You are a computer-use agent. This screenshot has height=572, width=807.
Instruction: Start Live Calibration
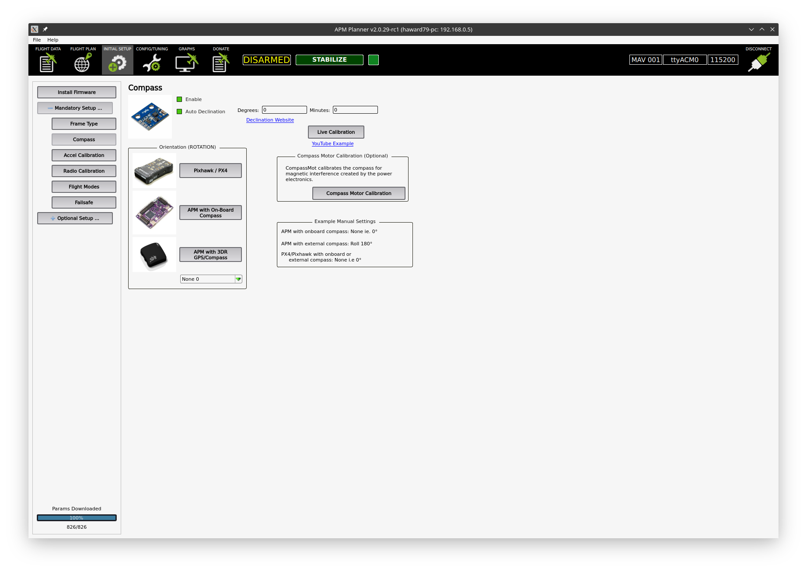click(336, 132)
